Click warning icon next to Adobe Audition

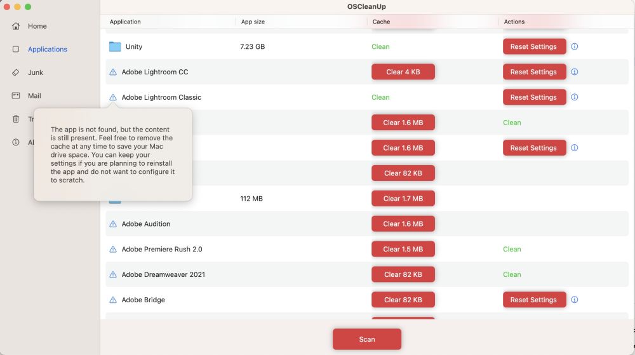pos(113,224)
